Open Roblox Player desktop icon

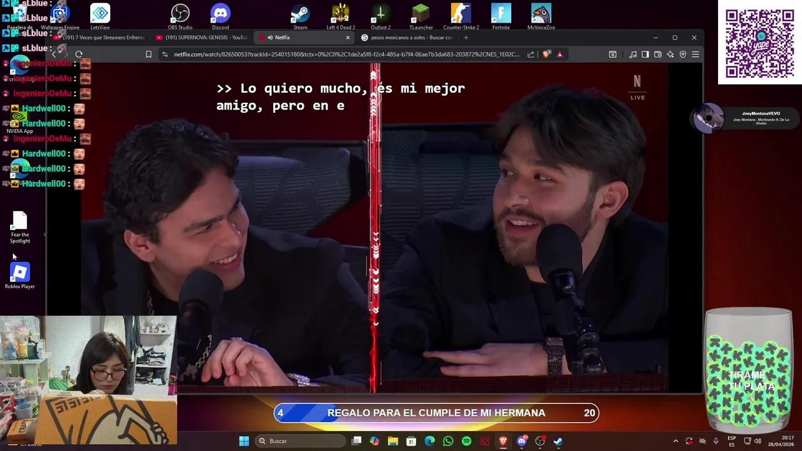point(20,276)
